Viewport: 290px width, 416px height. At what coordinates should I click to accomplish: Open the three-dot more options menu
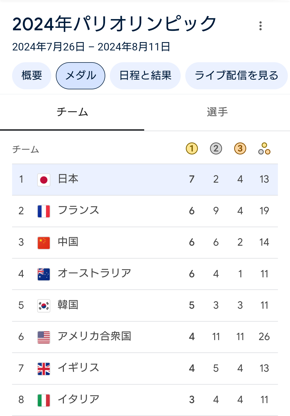[x=260, y=26]
